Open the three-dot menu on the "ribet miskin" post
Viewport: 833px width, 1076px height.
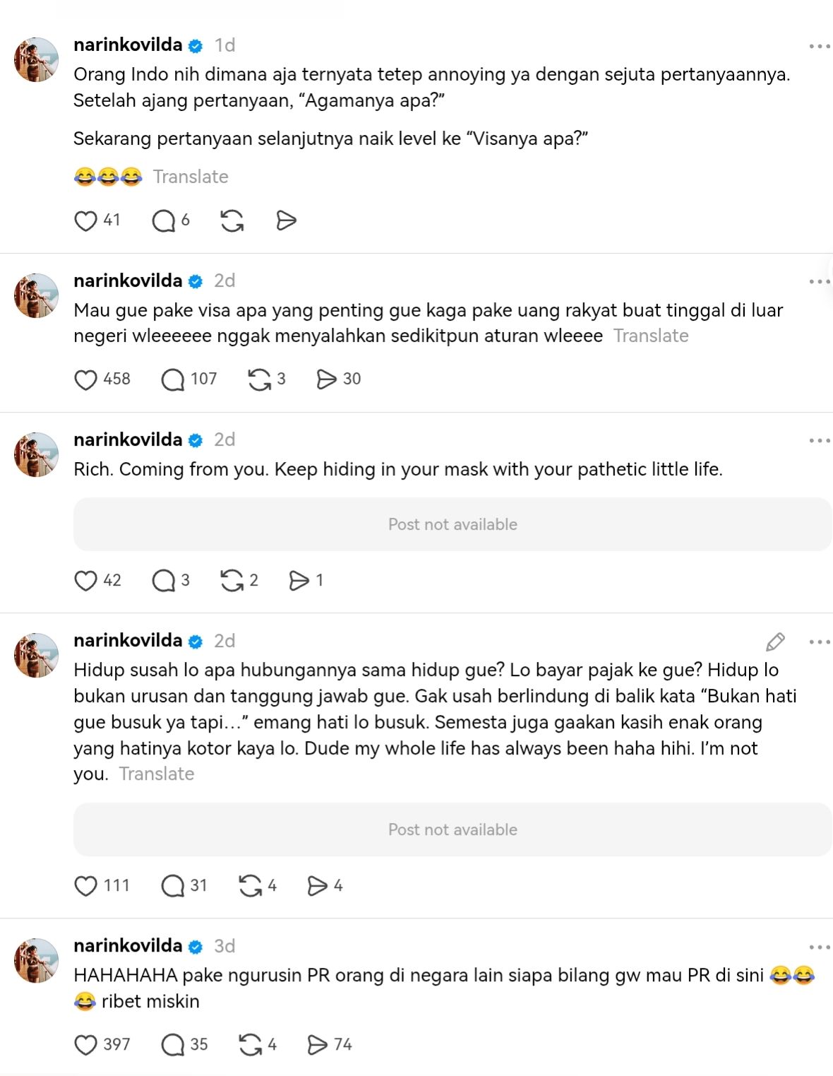820,947
